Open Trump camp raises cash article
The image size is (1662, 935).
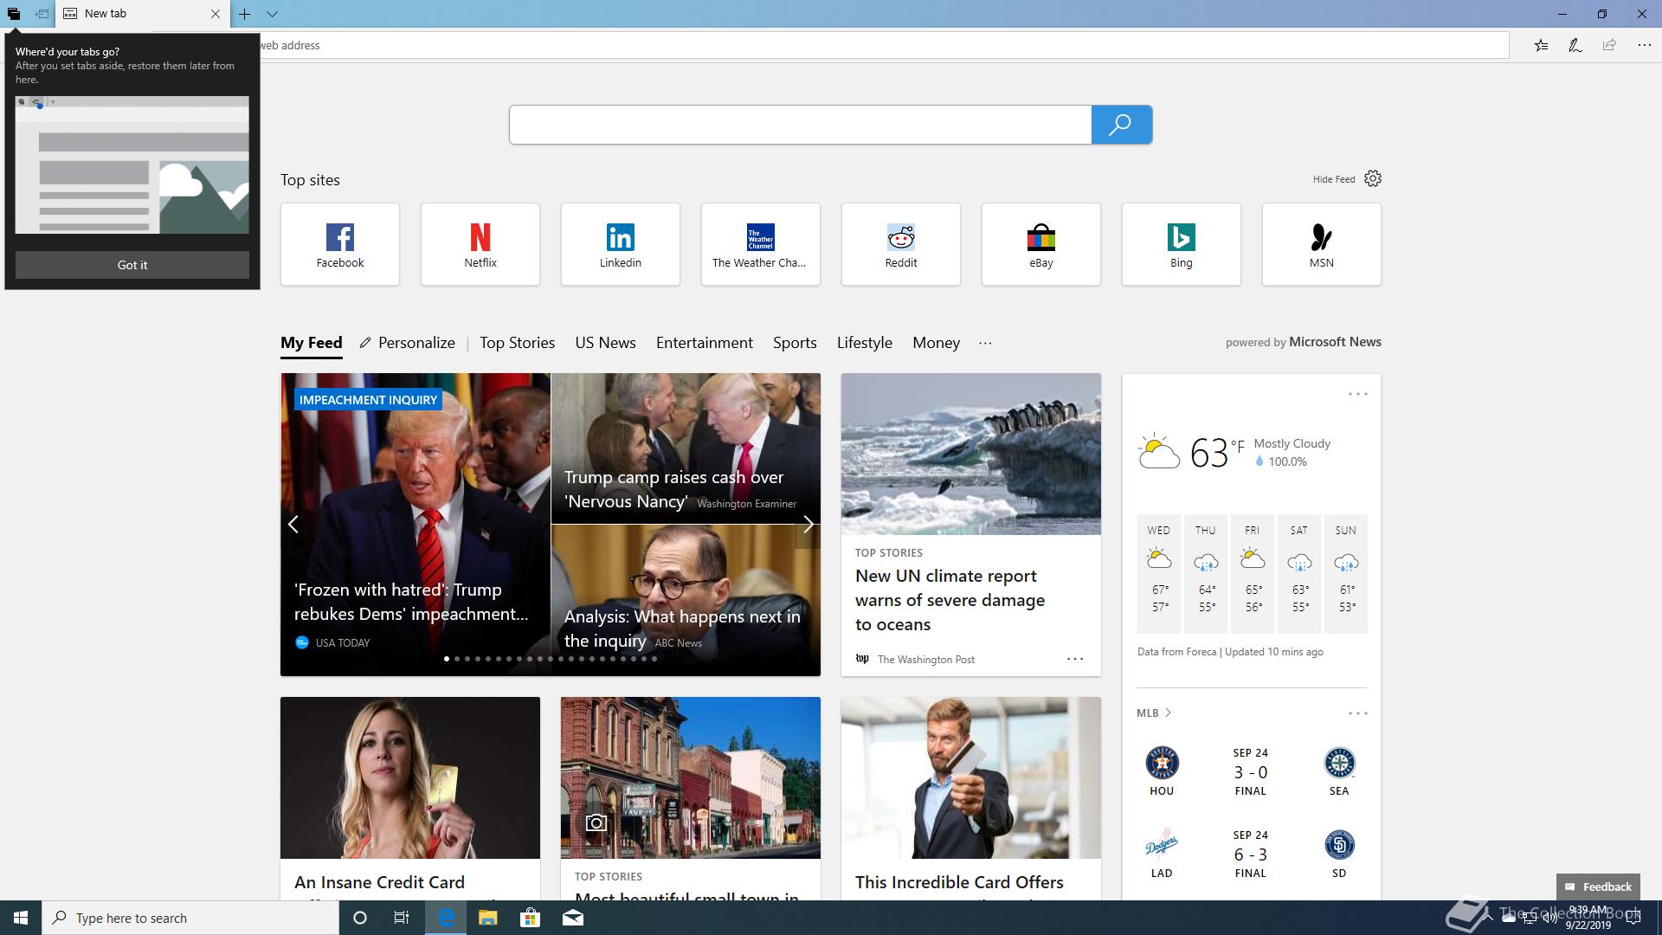tap(686, 448)
